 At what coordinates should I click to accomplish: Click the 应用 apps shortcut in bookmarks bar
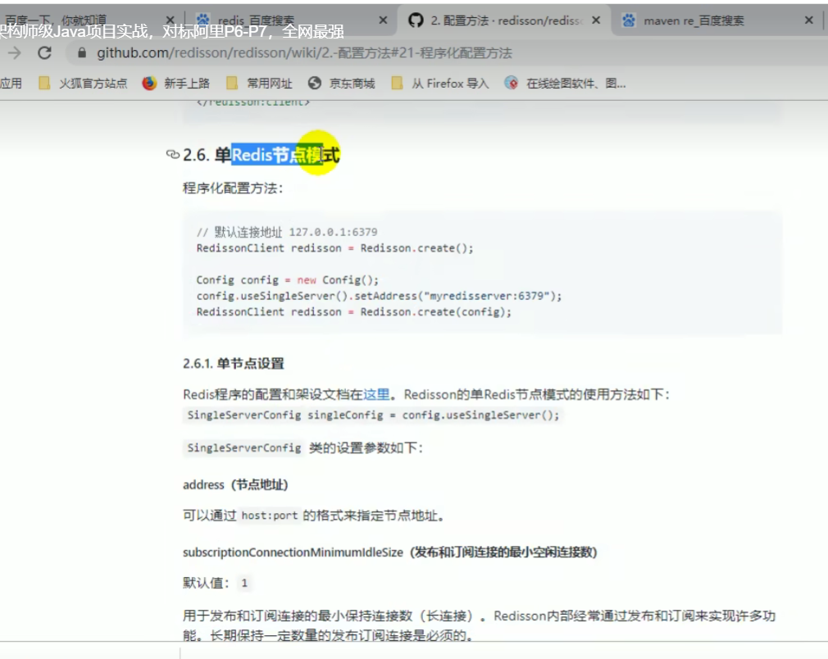pyautogui.click(x=11, y=84)
